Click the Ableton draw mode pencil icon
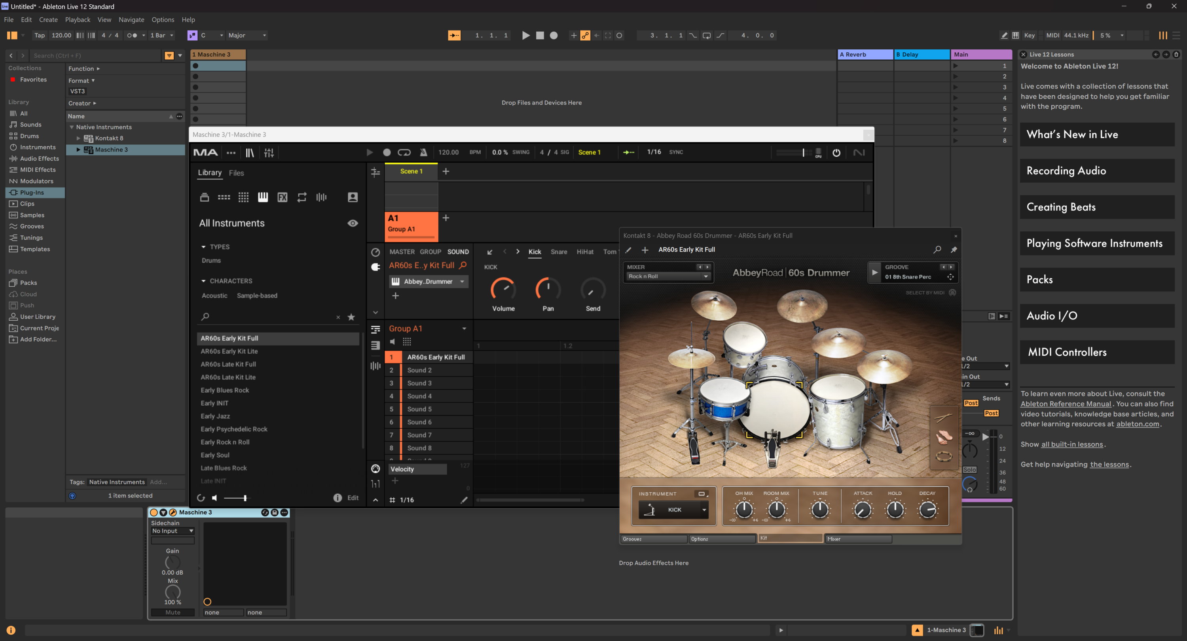Image resolution: width=1187 pixels, height=641 pixels. (x=1003, y=36)
